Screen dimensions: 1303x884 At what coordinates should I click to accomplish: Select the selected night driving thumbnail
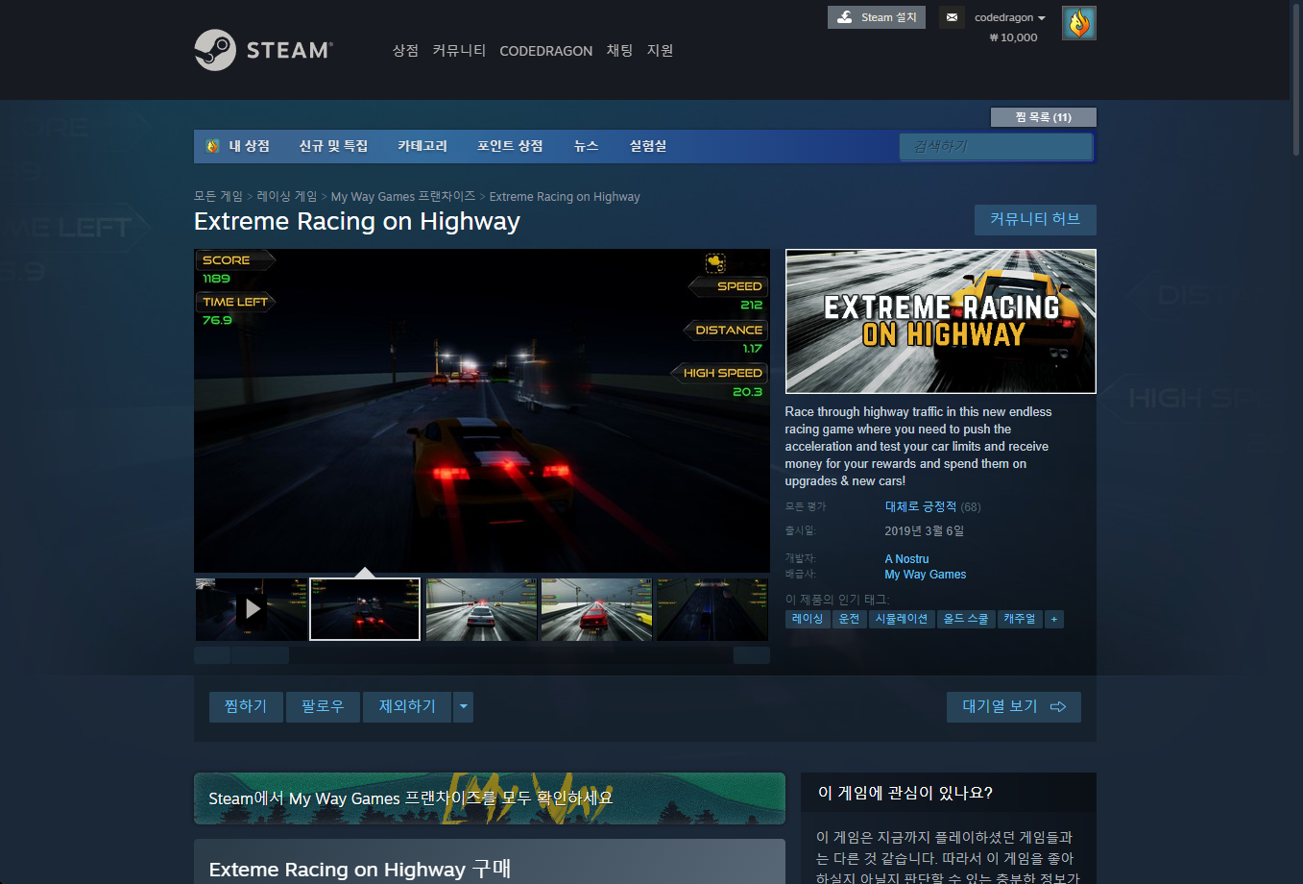(x=365, y=609)
